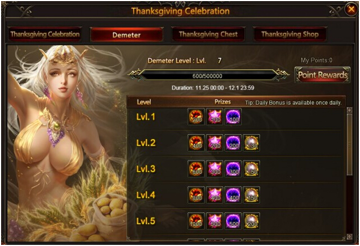Open the Thanksgiving Celebration tab
This screenshot has width=360, height=246.
[x=45, y=34]
